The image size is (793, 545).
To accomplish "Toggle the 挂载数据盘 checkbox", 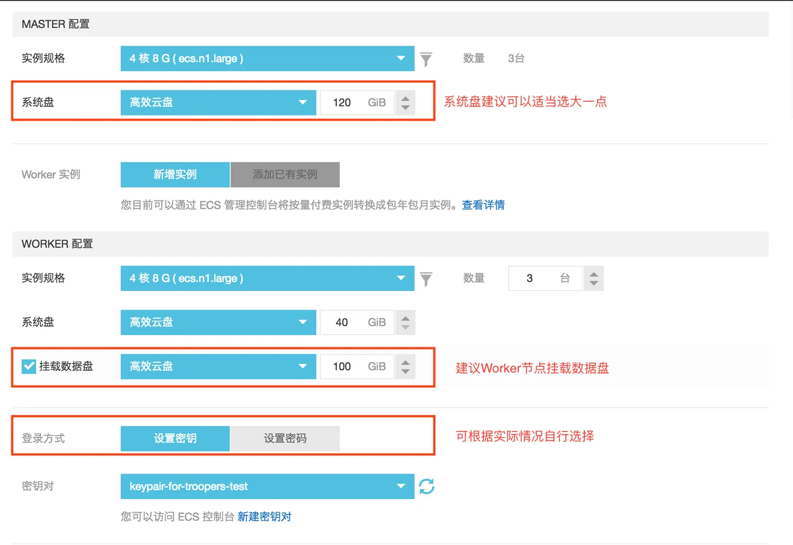I will tap(29, 366).
